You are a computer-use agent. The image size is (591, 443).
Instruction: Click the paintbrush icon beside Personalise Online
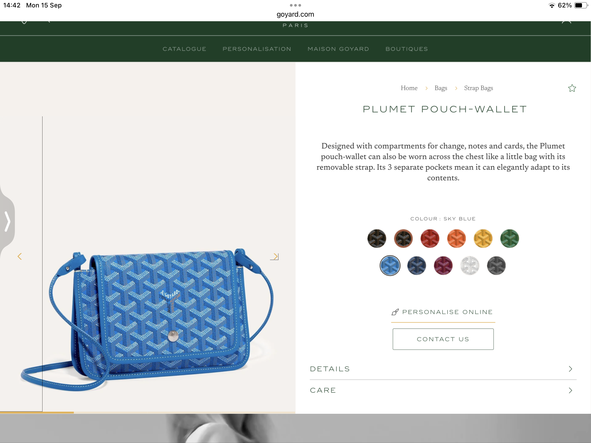click(x=395, y=312)
